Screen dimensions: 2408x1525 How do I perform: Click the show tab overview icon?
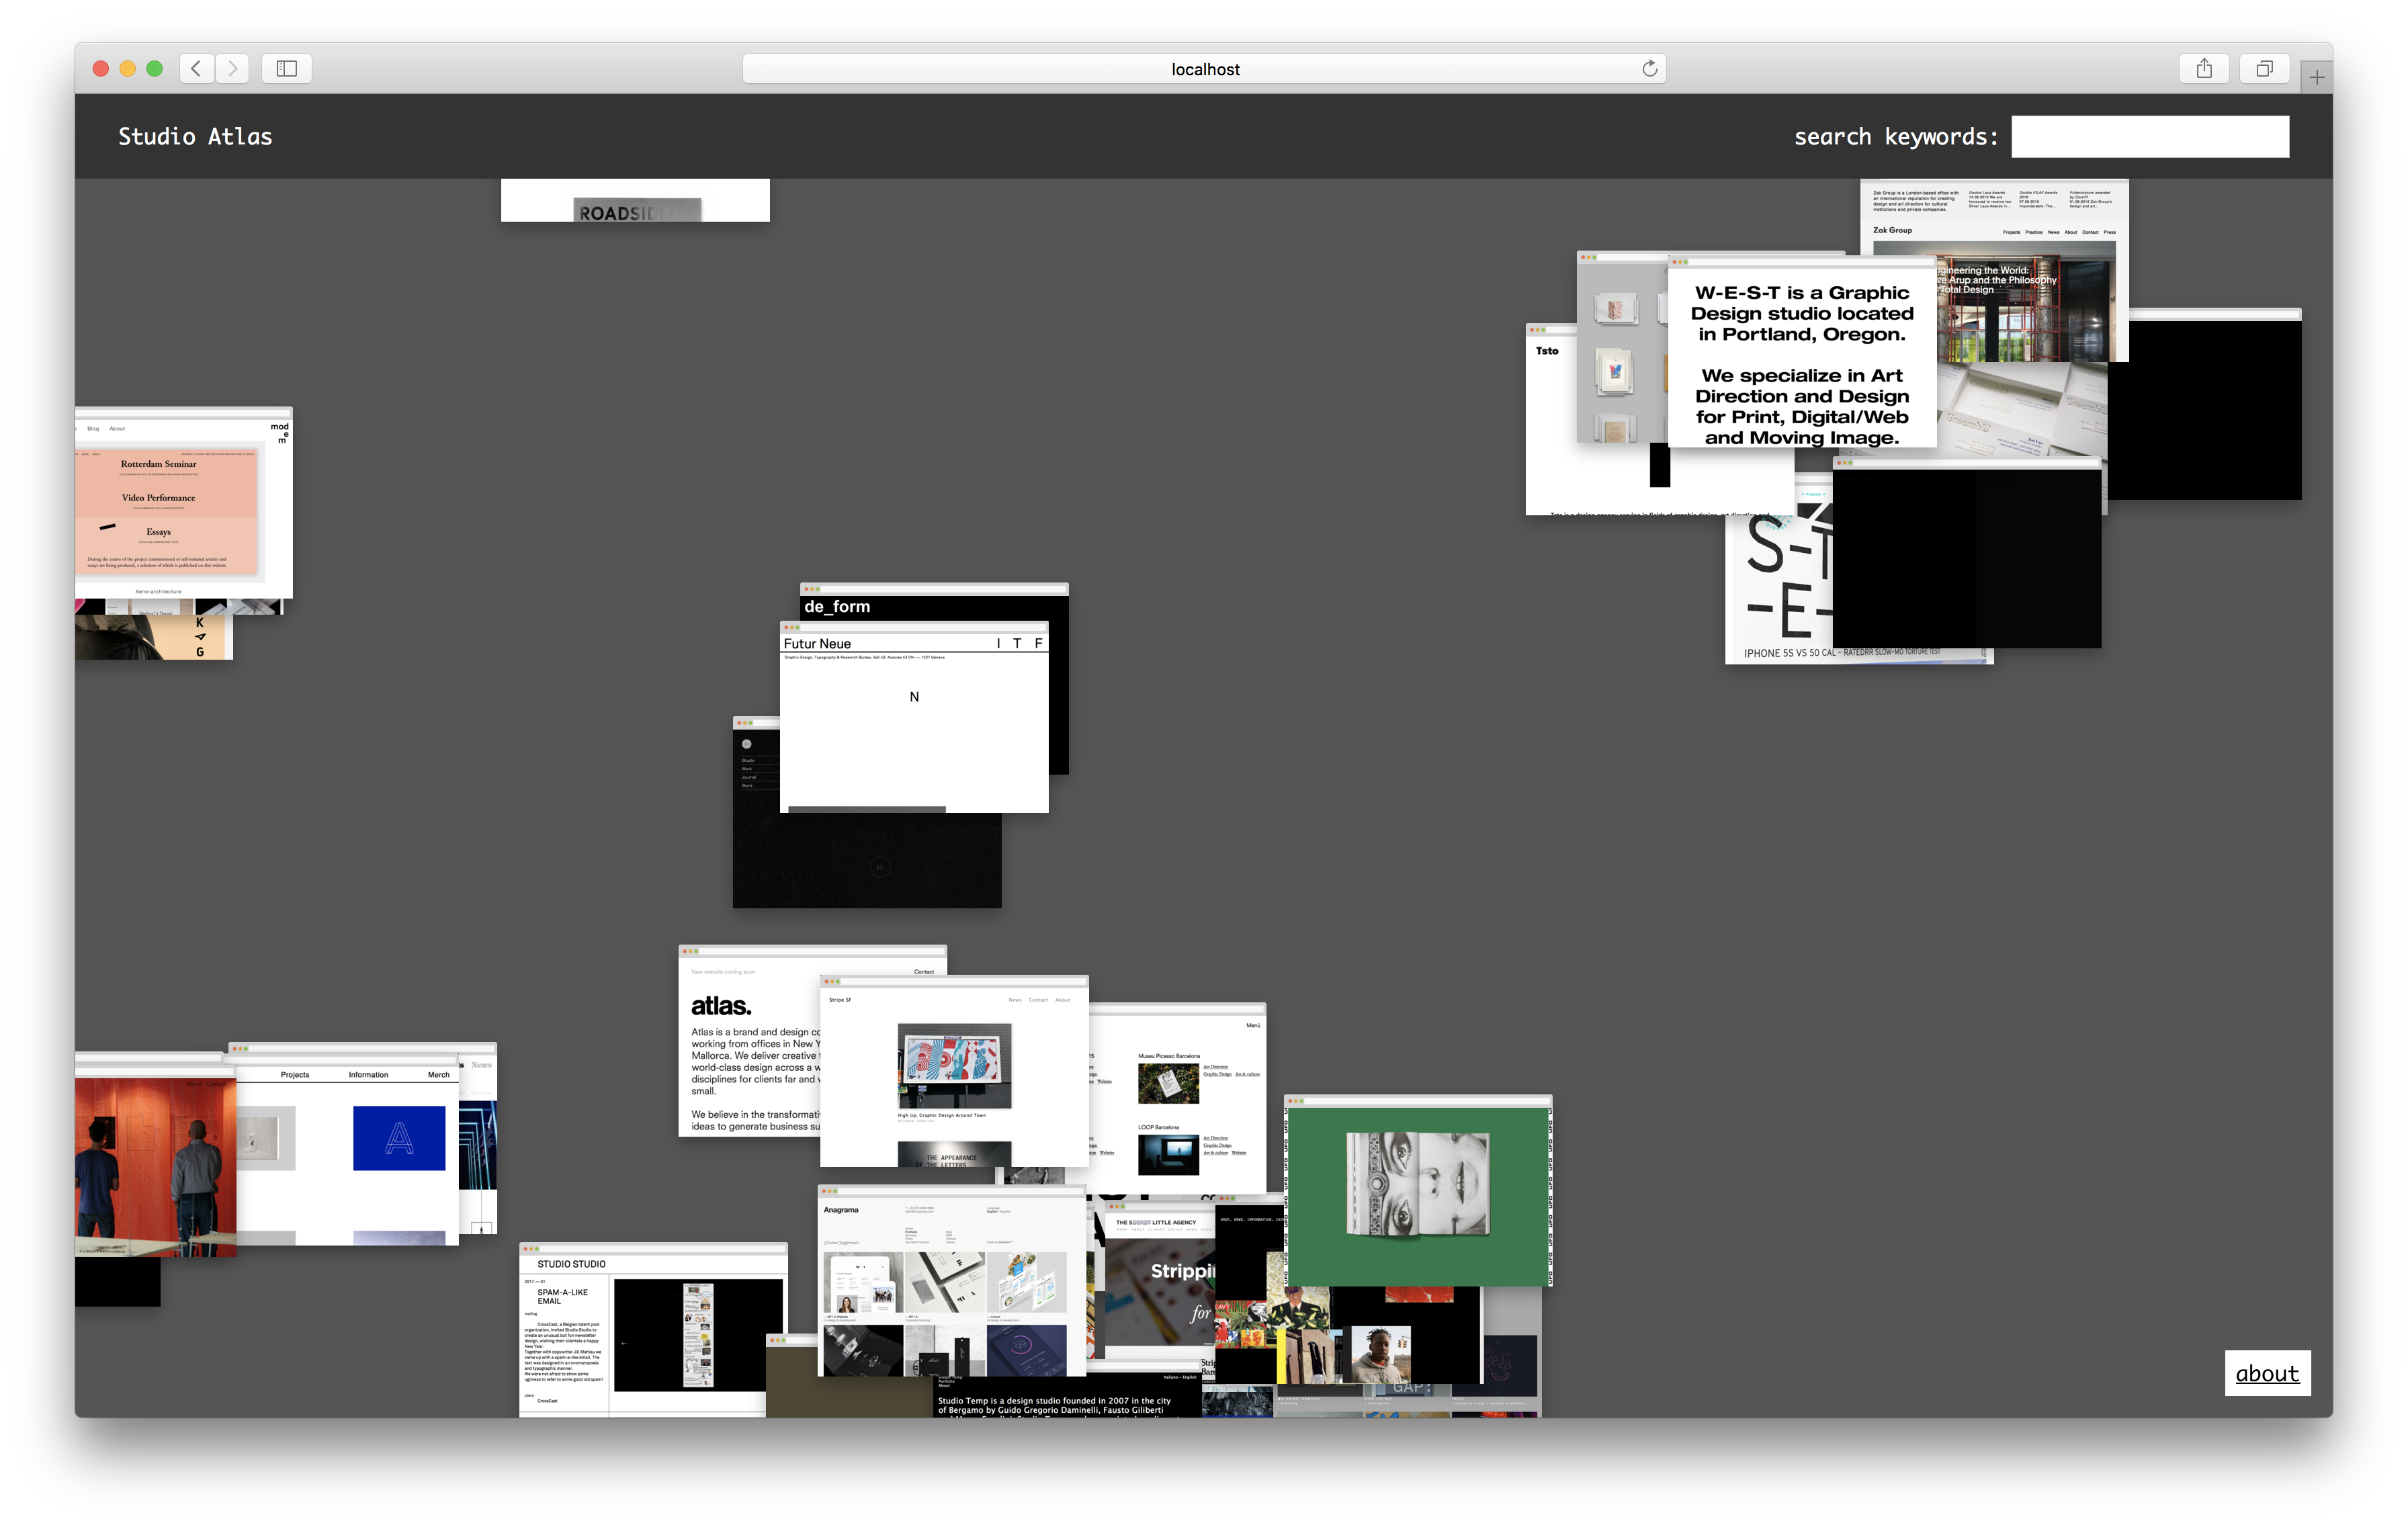(x=2264, y=68)
